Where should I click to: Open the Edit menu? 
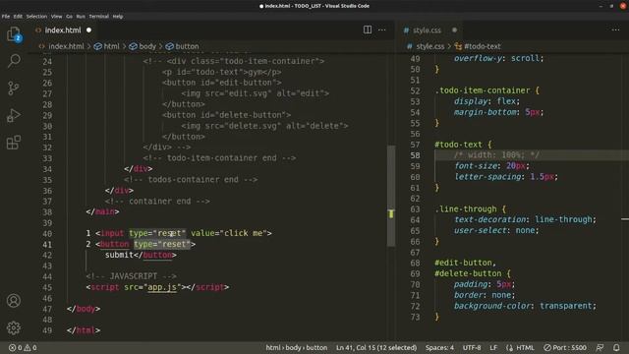[18, 17]
